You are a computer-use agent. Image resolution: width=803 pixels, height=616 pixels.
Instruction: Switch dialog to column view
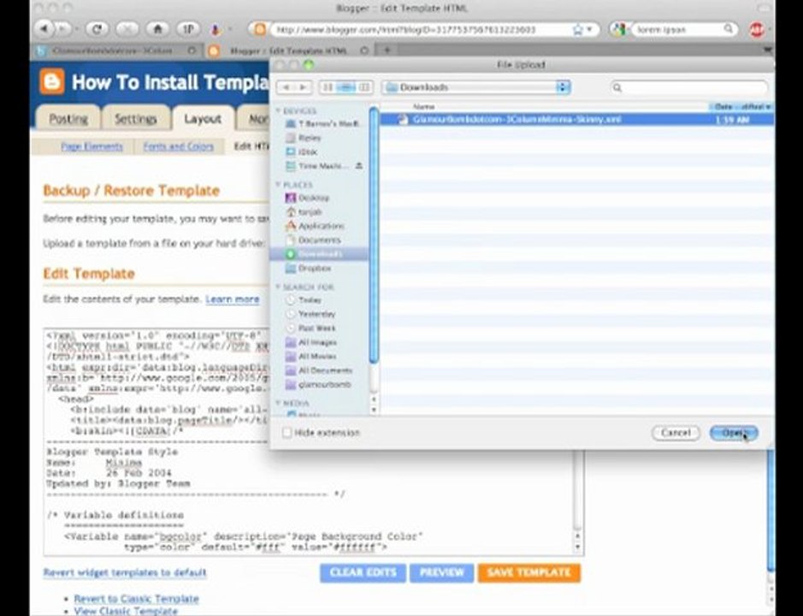[364, 87]
